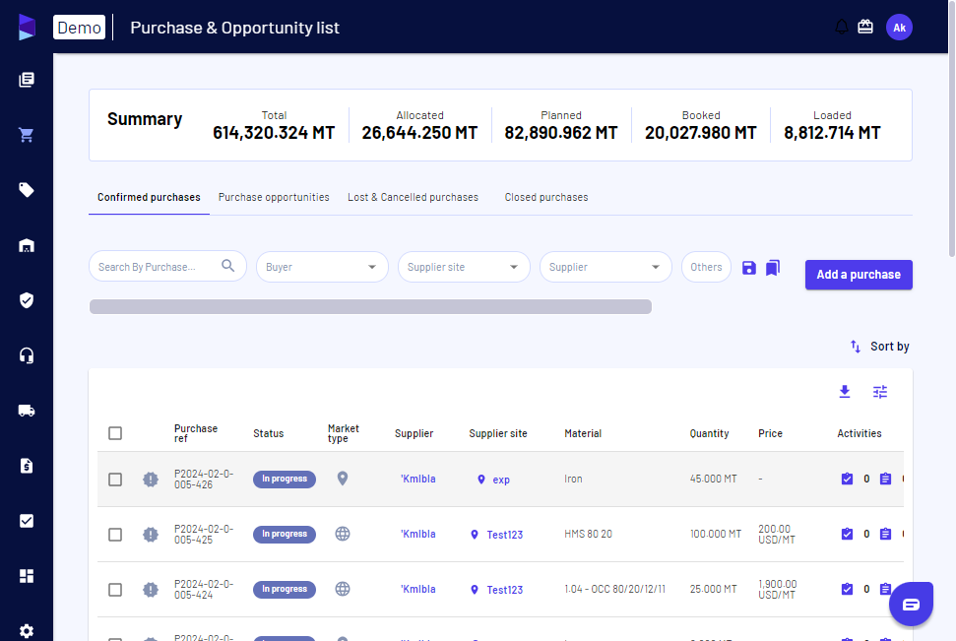Open the dashboard grid sidebar icon

(x=27, y=576)
